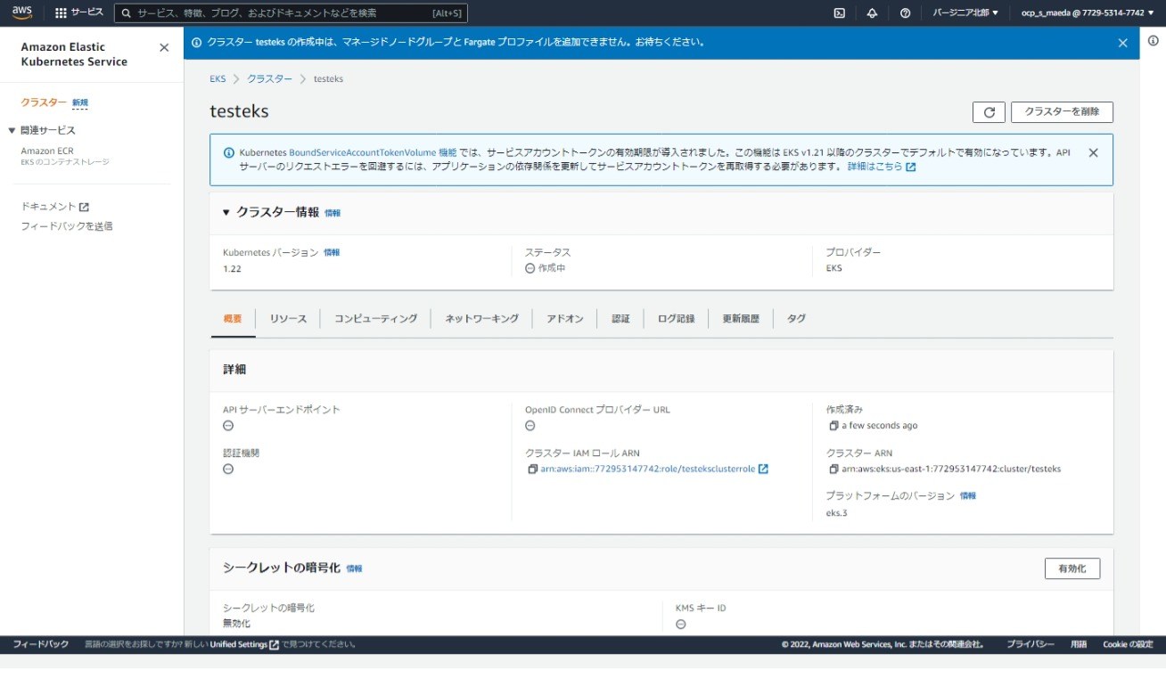This screenshot has height=686, width=1166.
Task: Copy the クラスター IAM ロール ARN
Action: (x=532, y=469)
